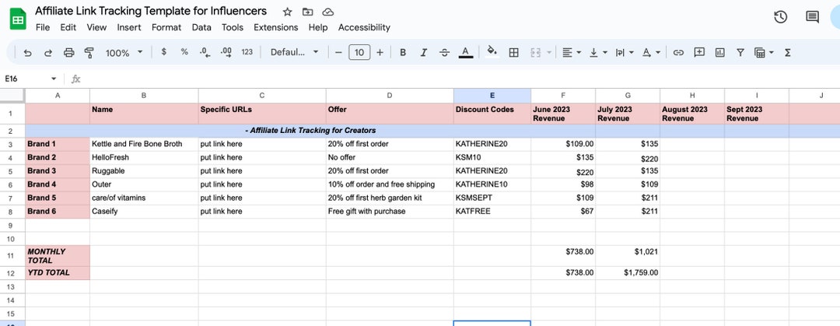
Task: Insert a link
Action: coord(678,52)
